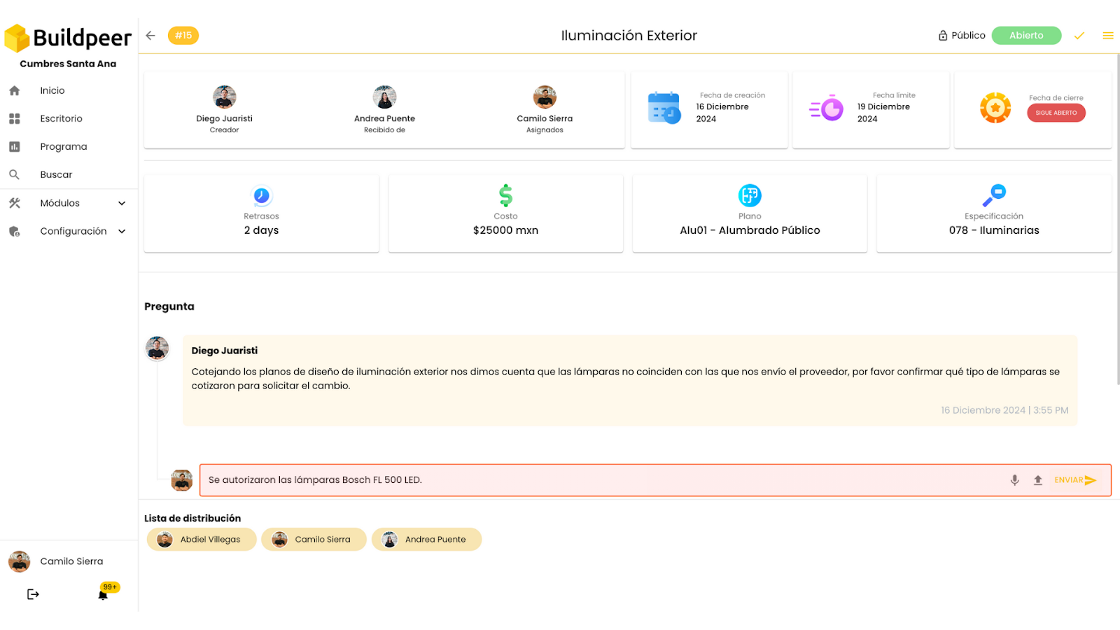Open the Escritorio dashboard icon
This screenshot has height=630, width=1120.
(15, 119)
